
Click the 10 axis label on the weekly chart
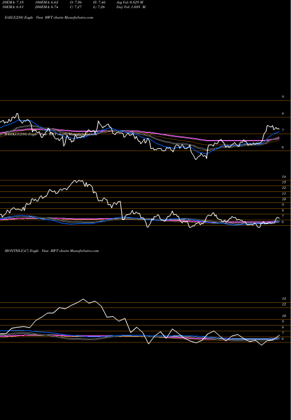[x=284, y=199]
